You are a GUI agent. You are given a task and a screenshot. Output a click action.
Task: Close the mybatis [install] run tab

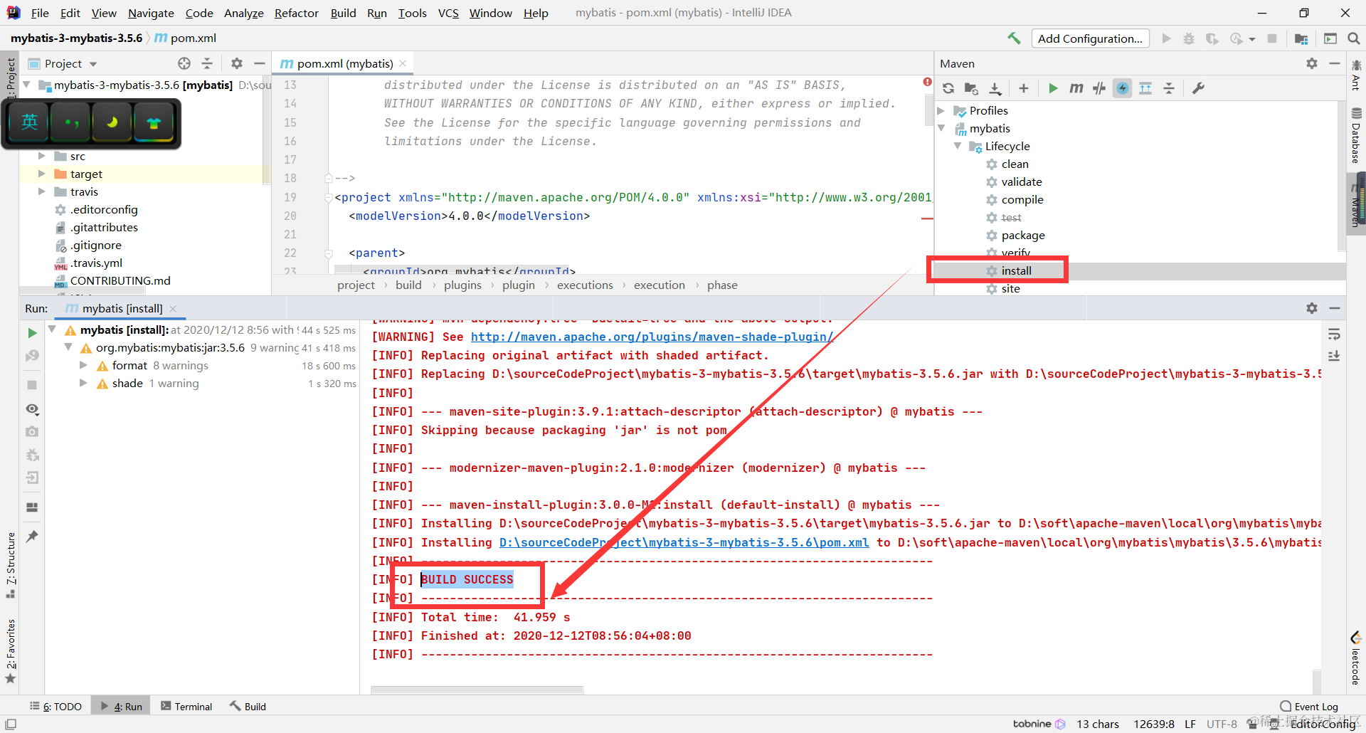pyautogui.click(x=173, y=308)
